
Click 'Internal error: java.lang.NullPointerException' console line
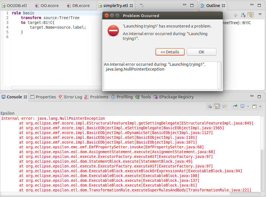point(53,119)
